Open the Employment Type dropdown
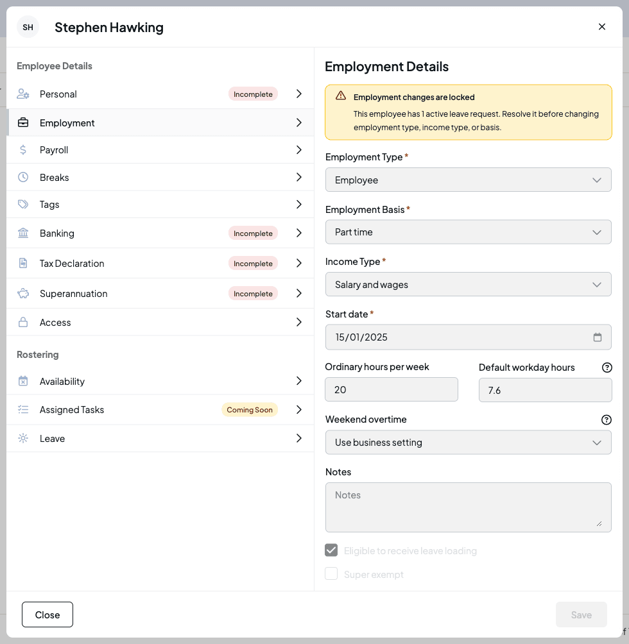The width and height of the screenshot is (629, 644). pos(469,180)
